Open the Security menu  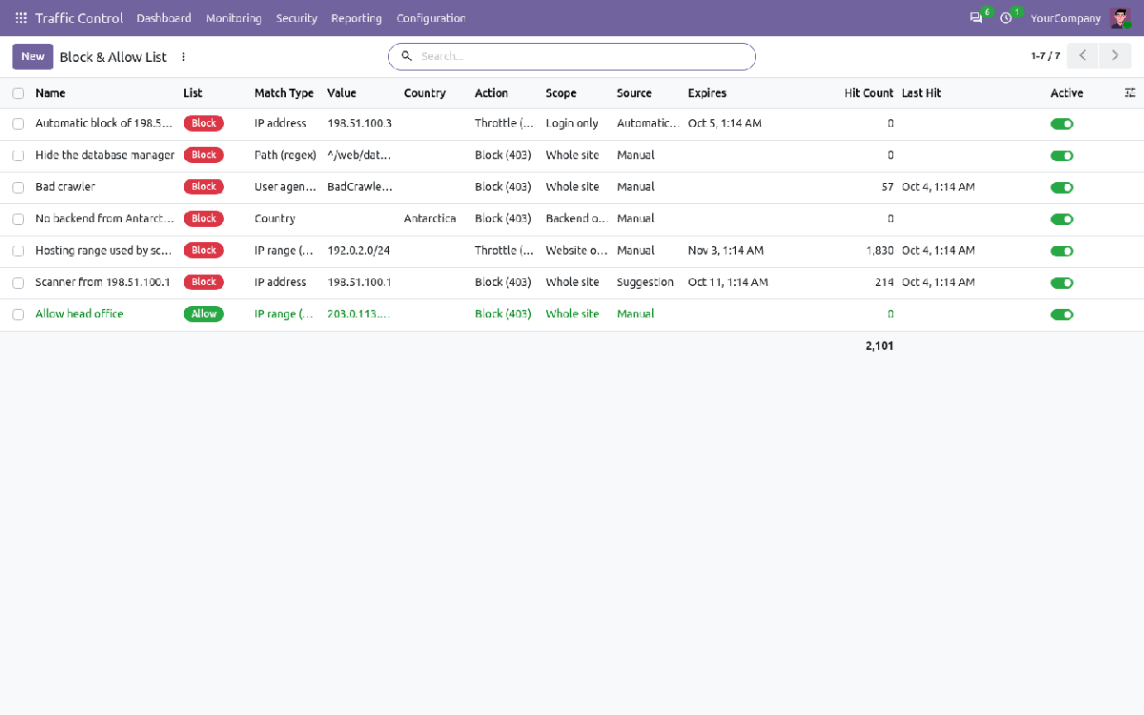tap(296, 18)
